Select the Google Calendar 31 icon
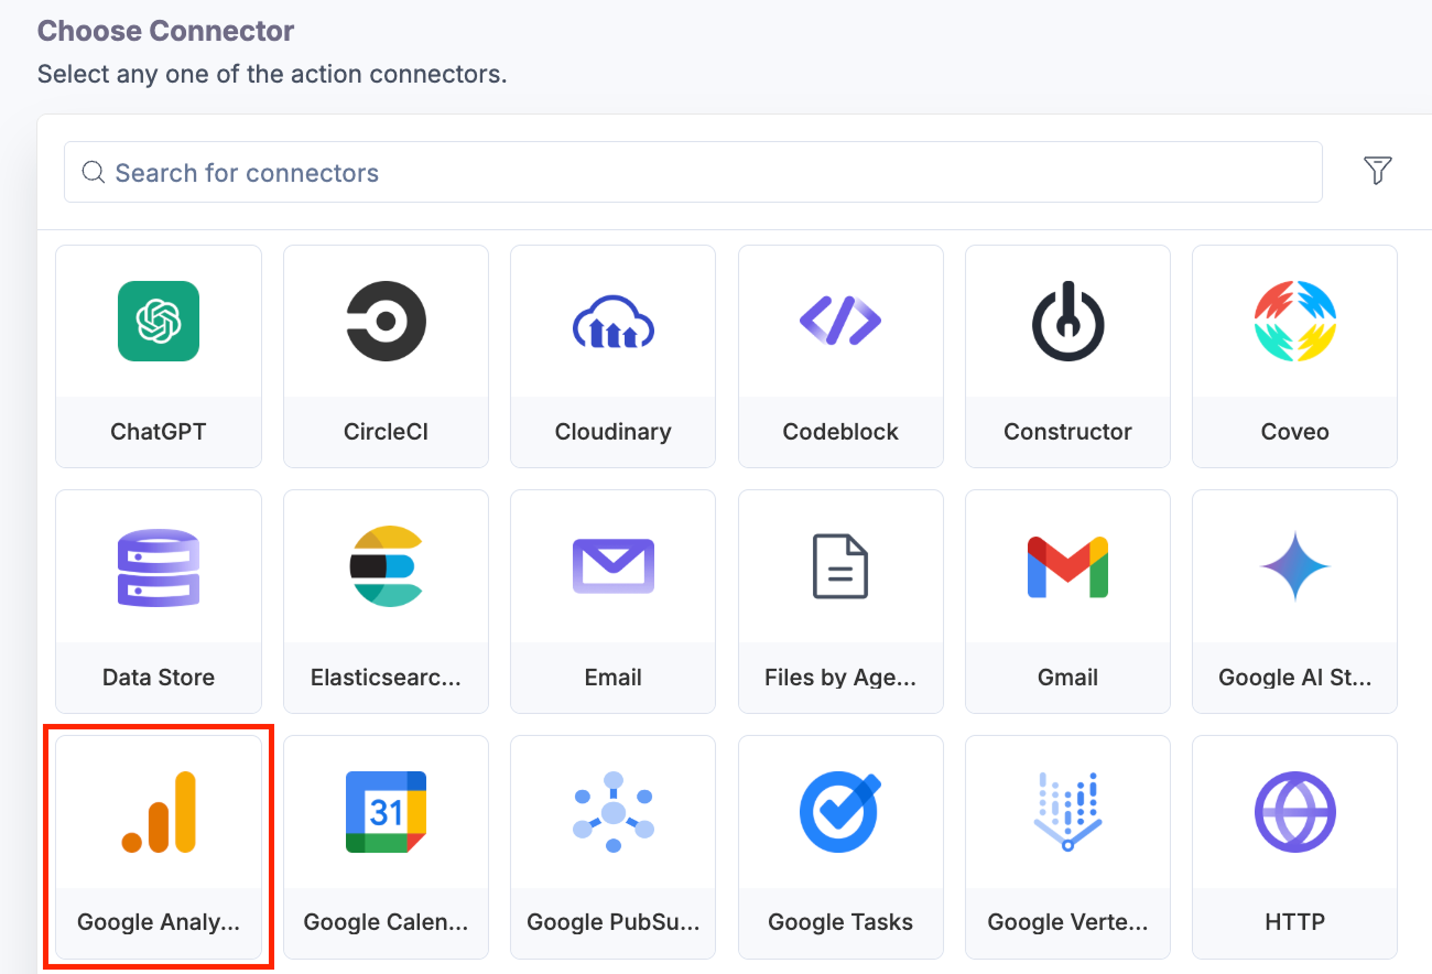1432x974 pixels. pyautogui.click(x=386, y=812)
